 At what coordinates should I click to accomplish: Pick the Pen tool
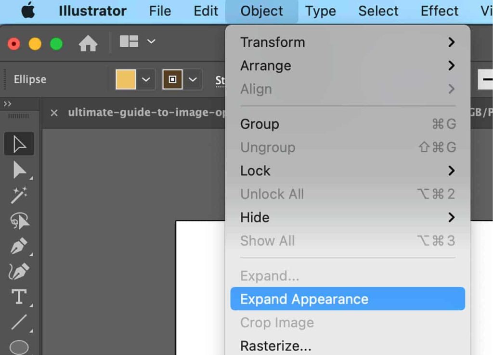coord(19,246)
